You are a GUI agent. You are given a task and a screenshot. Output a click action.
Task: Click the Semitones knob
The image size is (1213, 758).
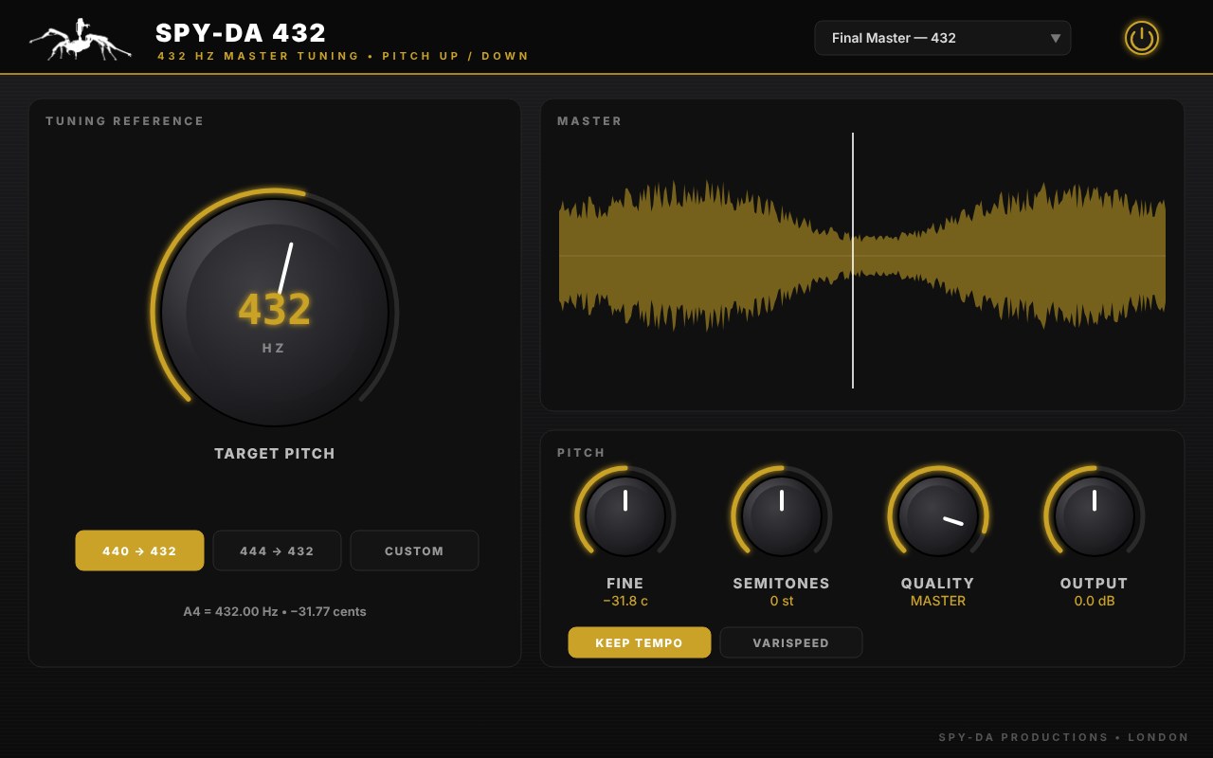click(782, 515)
